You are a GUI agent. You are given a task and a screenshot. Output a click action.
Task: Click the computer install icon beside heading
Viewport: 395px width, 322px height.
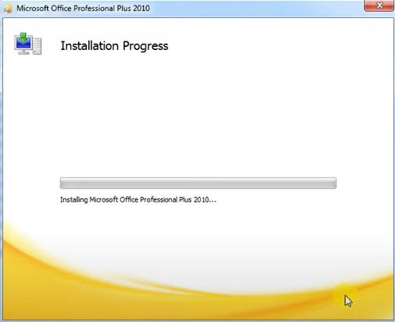[x=28, y=44]
